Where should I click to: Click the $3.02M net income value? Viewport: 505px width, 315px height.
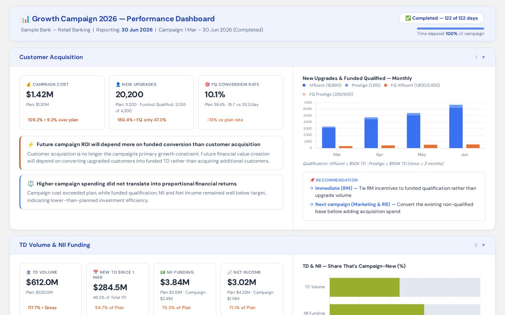tap(242, 282)
